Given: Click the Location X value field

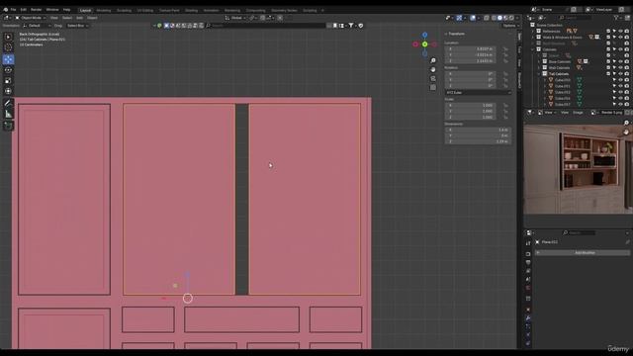Looking at the screenshot, I should [470, 48].
